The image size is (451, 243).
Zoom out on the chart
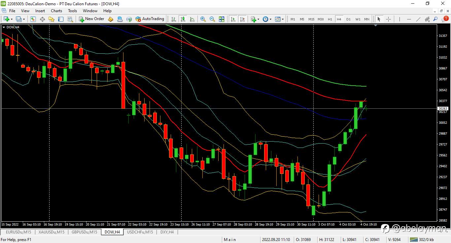tap(212, 19)
